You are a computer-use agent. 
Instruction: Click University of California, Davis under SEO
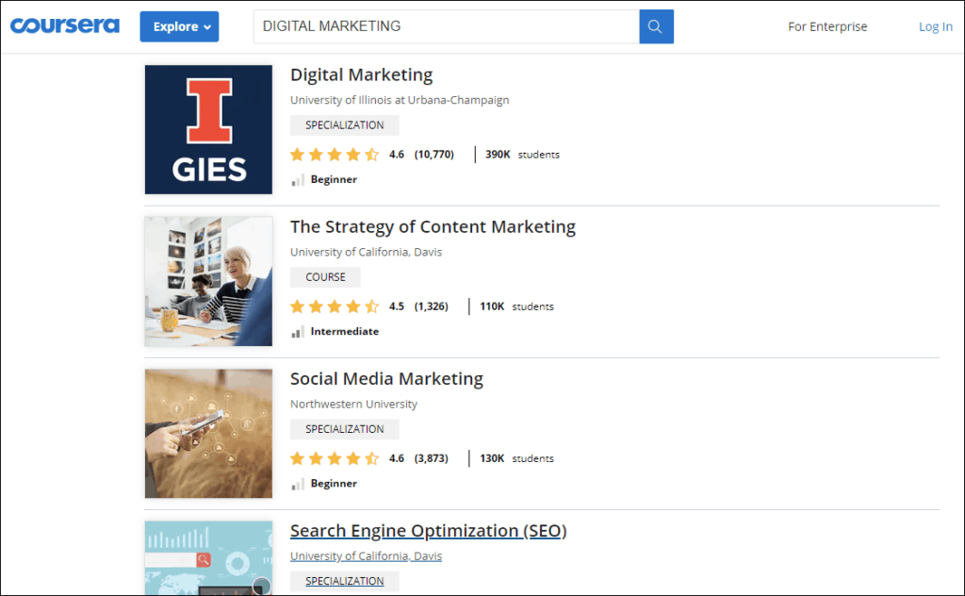tap(367, 556)
